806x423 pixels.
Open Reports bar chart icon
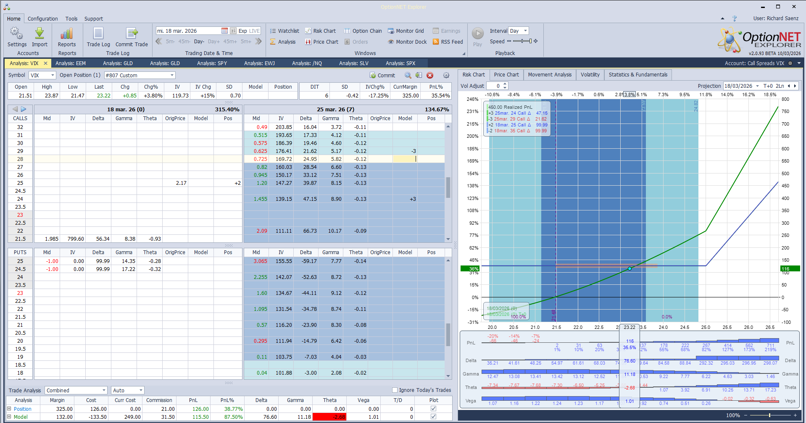(x=67, y=34)
